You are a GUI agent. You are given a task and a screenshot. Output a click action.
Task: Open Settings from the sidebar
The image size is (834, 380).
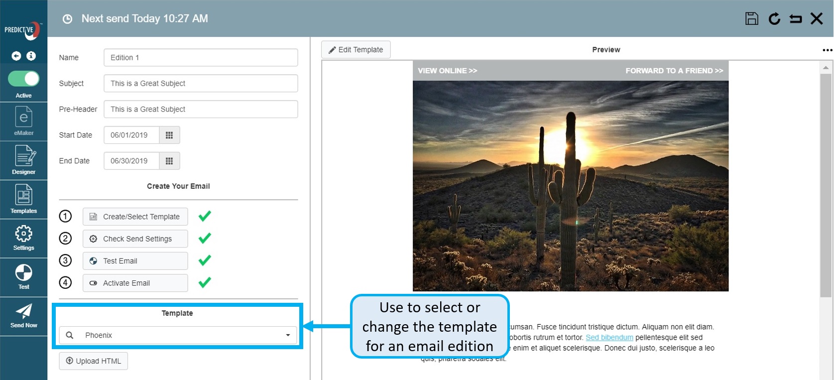click(23, 238)
